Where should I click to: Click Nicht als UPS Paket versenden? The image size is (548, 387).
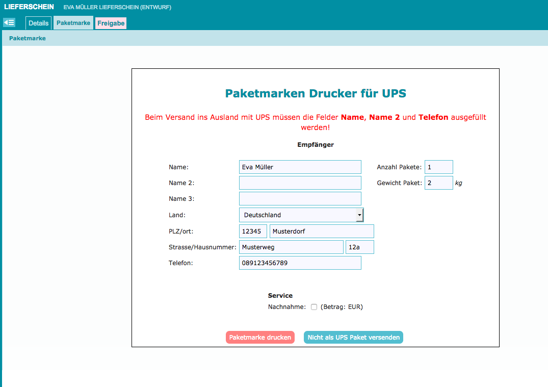pyautogui.click(x=353, y=338)
